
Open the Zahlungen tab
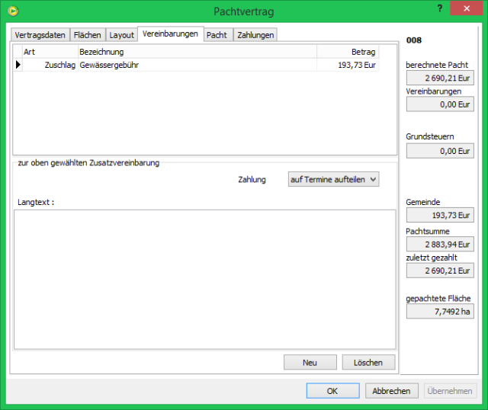[x=255, y=35]
